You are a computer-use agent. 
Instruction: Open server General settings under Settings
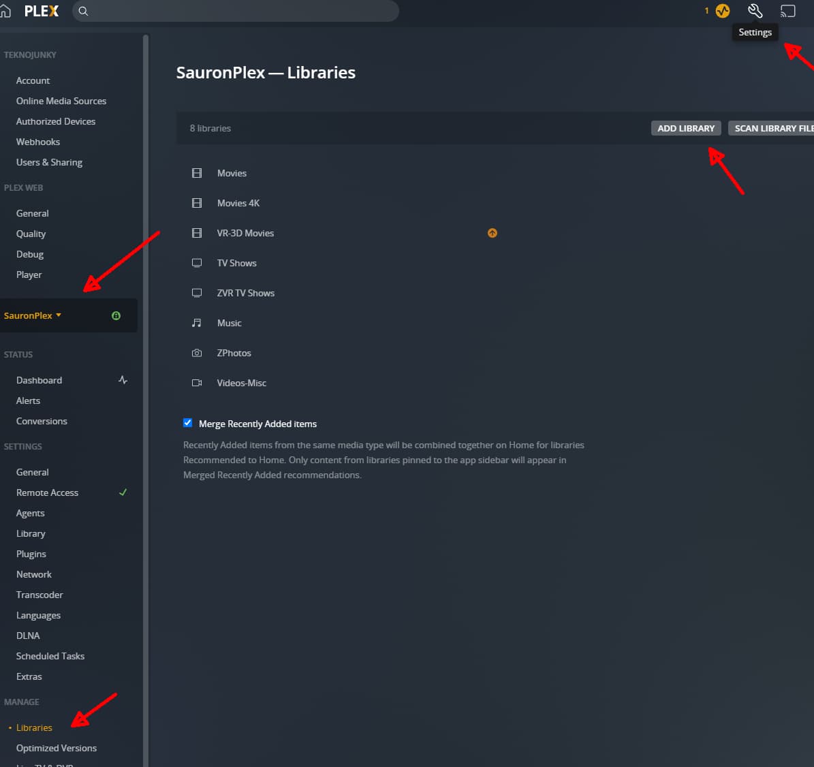click(x=32, y=472)
